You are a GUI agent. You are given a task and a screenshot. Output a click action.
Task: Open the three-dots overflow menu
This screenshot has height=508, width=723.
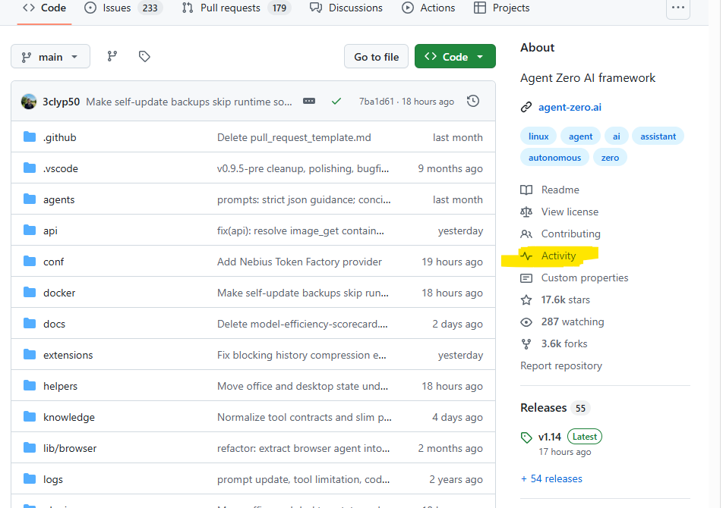(677, 8)
